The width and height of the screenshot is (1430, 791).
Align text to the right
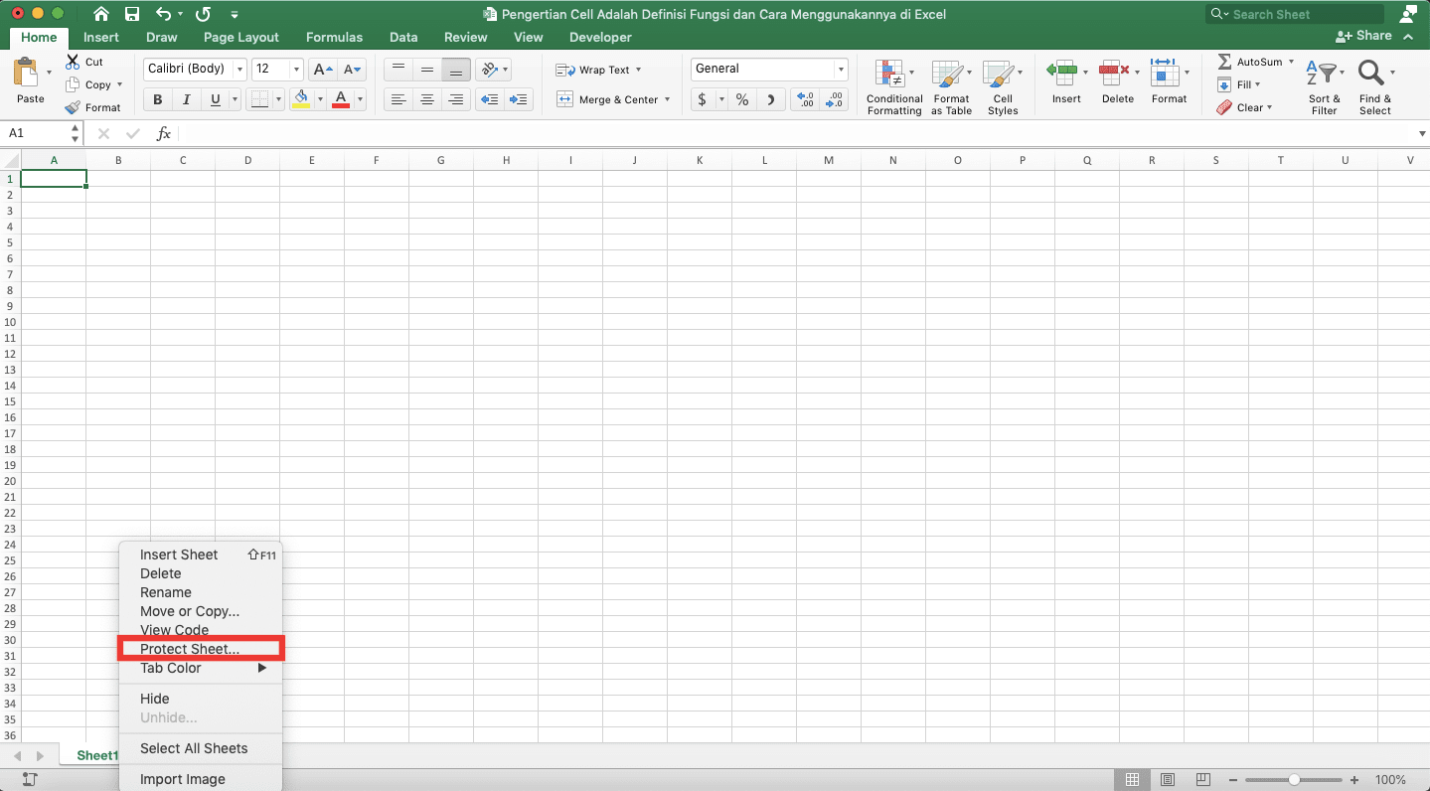[456, 99]
